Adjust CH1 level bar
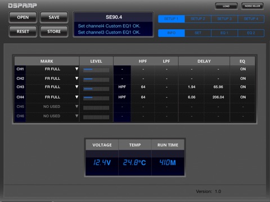The width and height of the screenshot is (270, 202). [96, 70]
